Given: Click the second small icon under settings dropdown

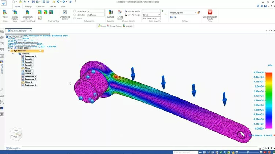Looking at the screenshot, I should tap(175, 17).
